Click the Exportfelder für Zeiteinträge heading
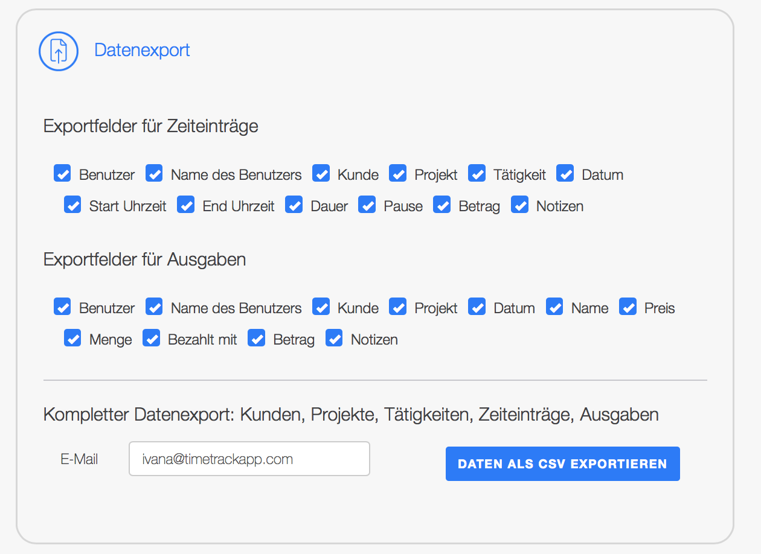Screen dimensions: 761x554 pos(151,126)
